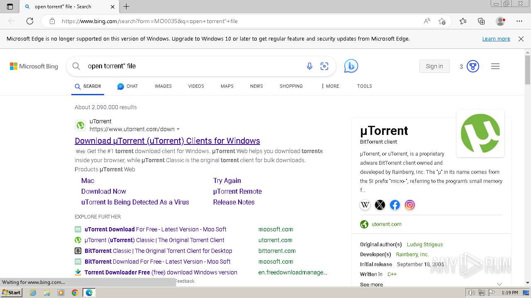The height and width of the screenshot is (298, 531).
Task: Launch Internet Explorer from the taskbar
Action: coord(33,293)
